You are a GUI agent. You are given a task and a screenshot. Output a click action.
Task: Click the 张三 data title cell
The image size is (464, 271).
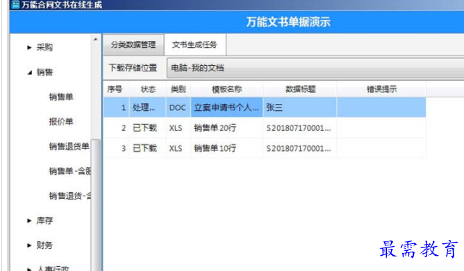pyautogui.click(x=300, y=107)
